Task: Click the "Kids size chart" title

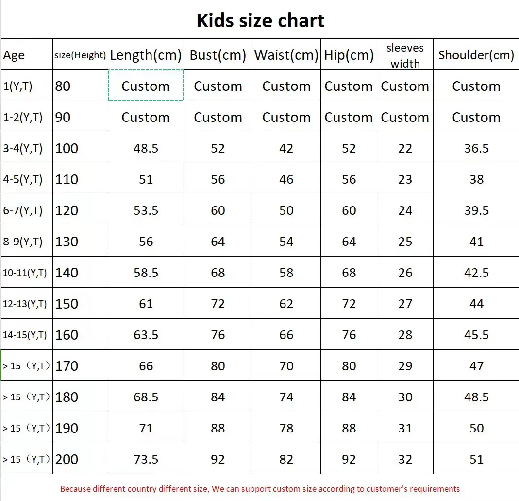Action: click(x=260, y=20)
